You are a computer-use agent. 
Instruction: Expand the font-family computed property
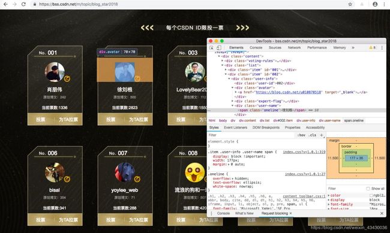329,204
